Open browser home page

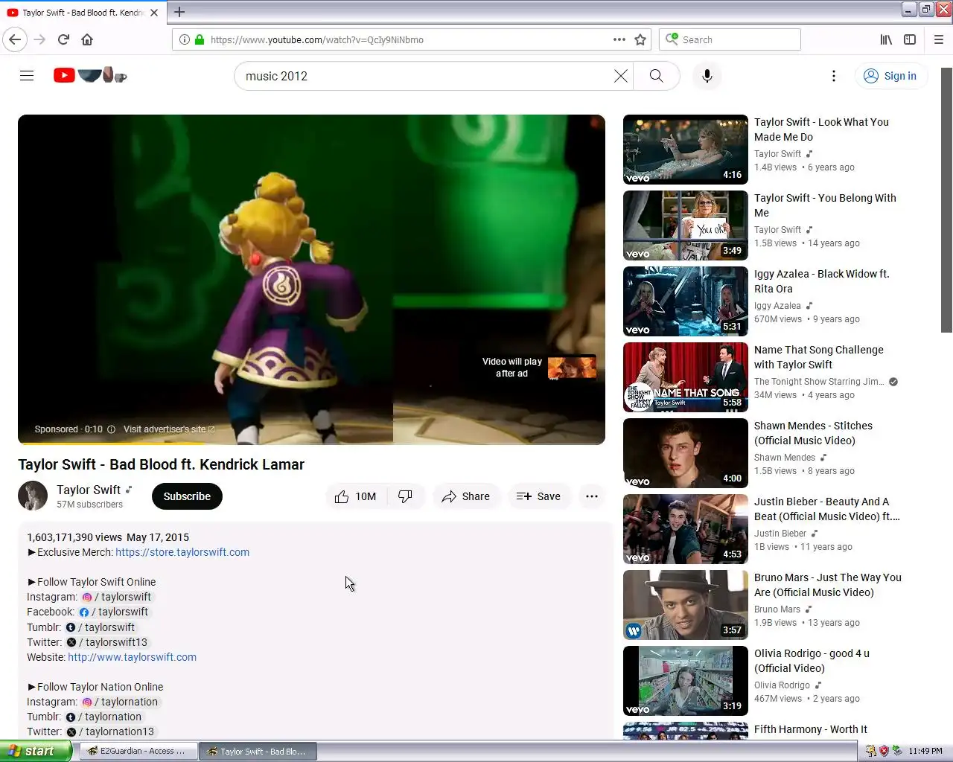(x=87, y=39)
